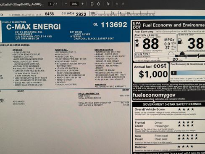
Task: Click the CRUISE CONTROL list item
Action: pos(65,57)
